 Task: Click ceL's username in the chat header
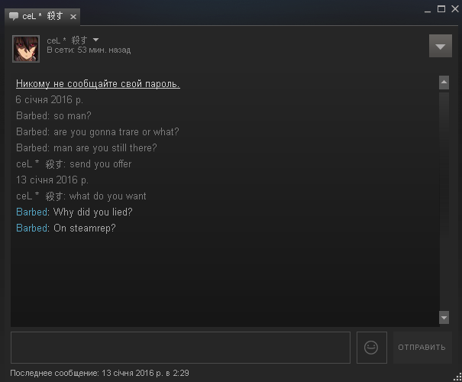coord(67,40)
